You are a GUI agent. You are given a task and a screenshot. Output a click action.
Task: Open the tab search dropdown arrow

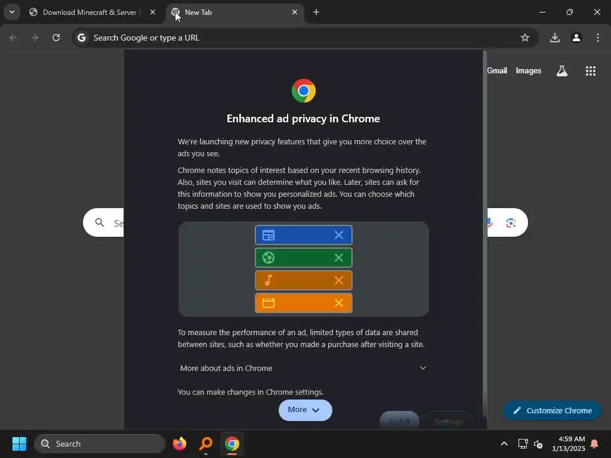tap(12, 12)
